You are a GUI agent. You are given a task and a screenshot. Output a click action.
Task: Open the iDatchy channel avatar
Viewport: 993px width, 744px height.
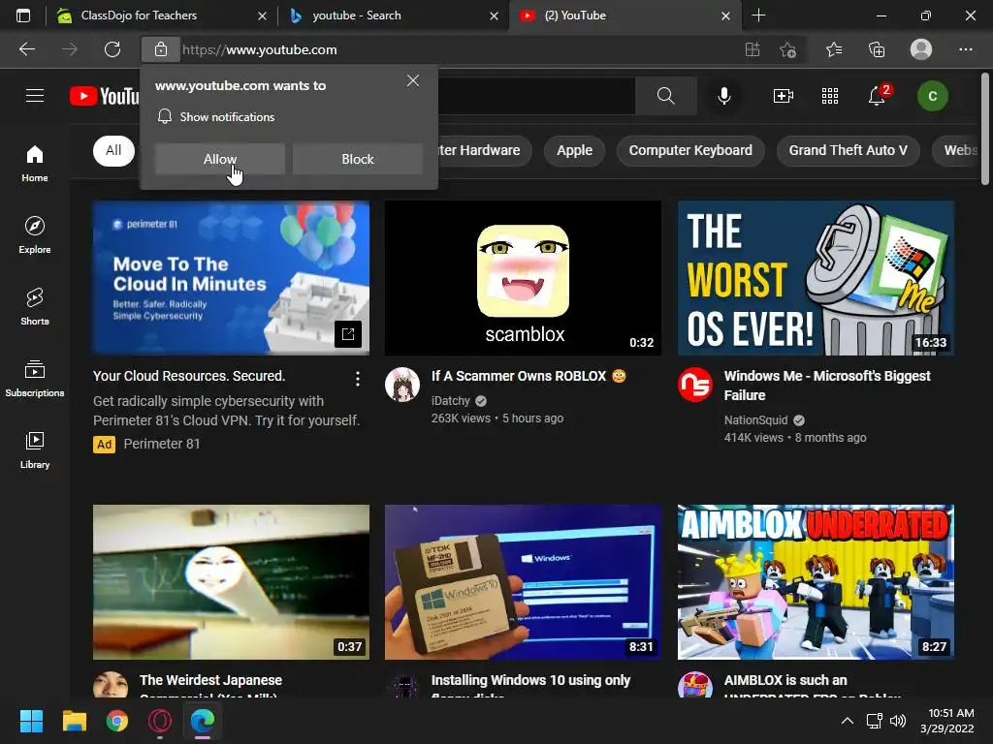tap(402, 384)
